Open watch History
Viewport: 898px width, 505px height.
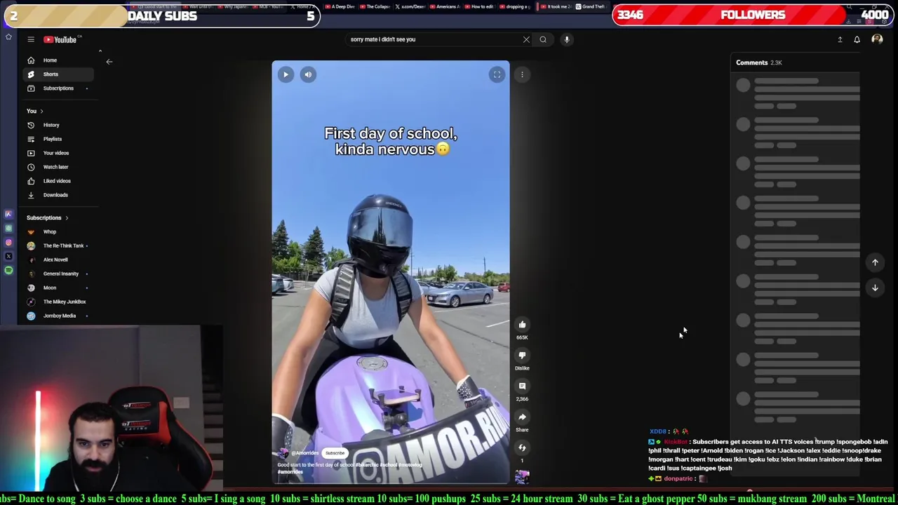click(x=59, y=125)
